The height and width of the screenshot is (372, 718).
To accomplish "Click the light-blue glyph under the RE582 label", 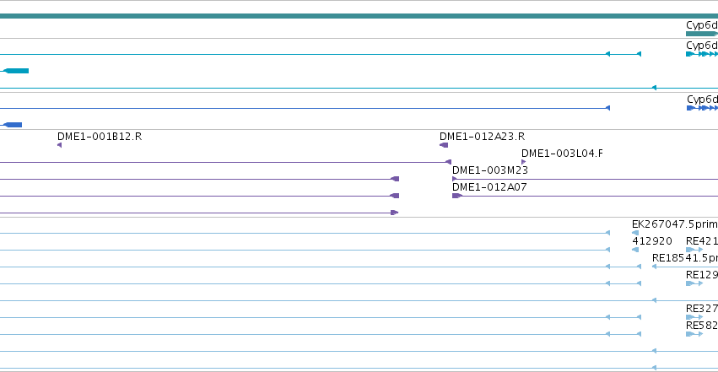I will (x=694, y=334).
